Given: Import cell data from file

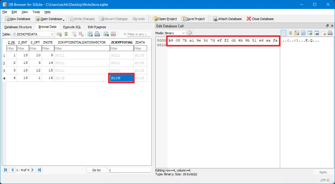Looking at the screenshot, I should coord(297,33).
